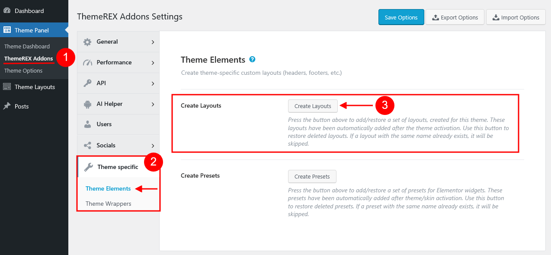Click the Posts pushpin icon
This screenshot has width=551, height=255.
point(7,106)
